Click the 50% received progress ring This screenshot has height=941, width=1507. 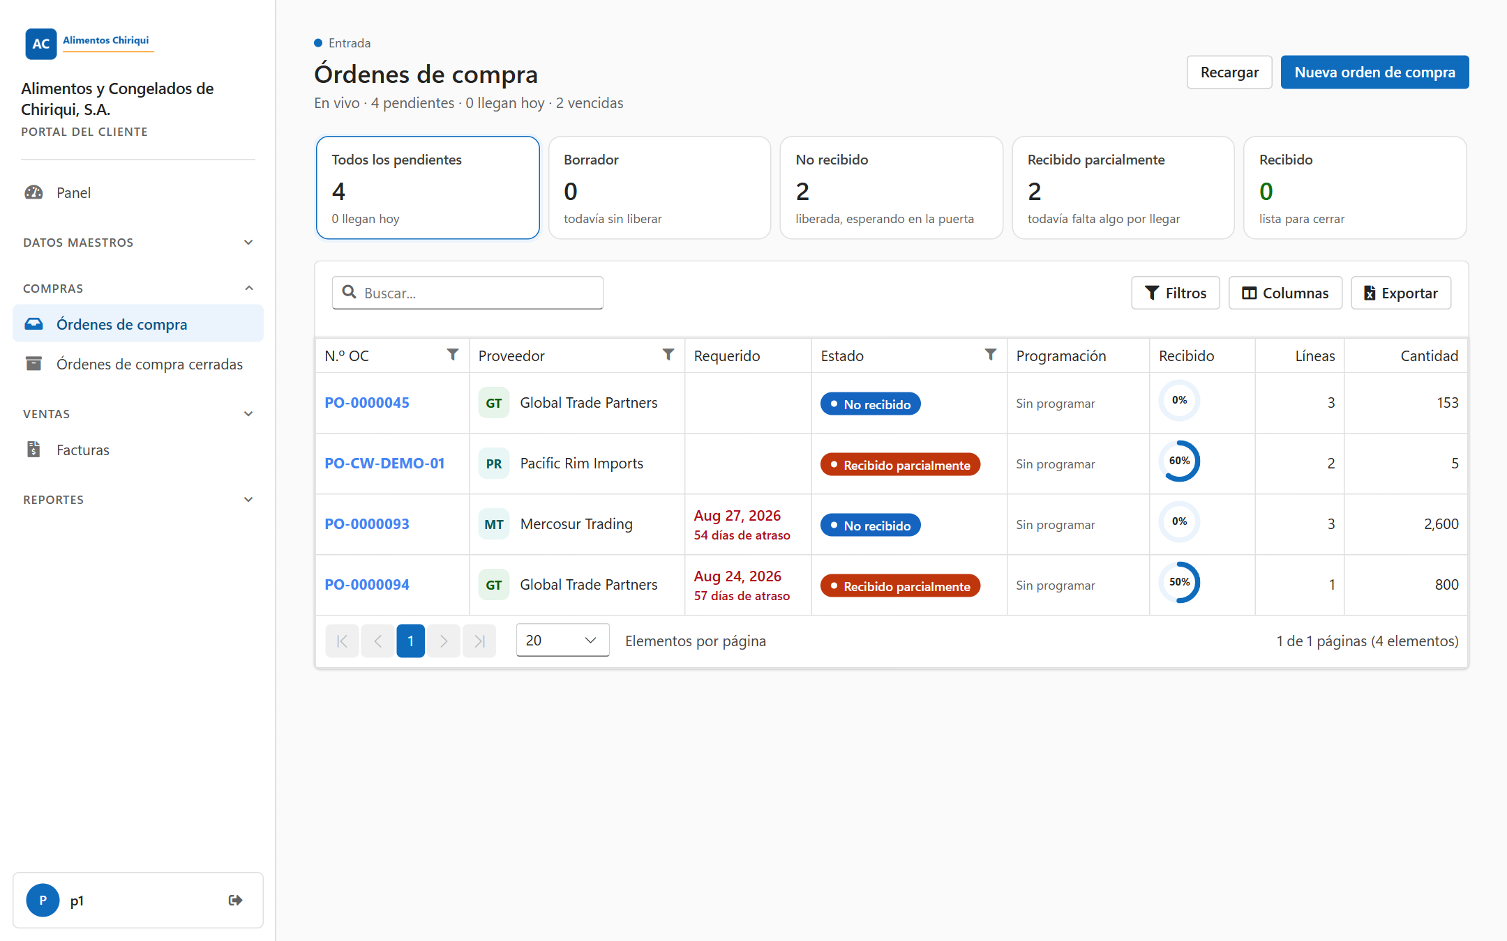(x=1180, y=582)
